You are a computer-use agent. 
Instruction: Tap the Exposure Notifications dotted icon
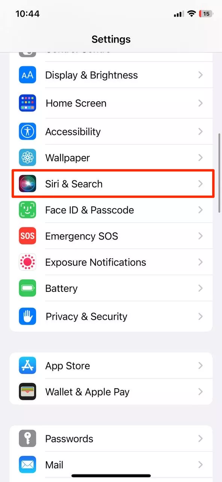click(27, 262)
